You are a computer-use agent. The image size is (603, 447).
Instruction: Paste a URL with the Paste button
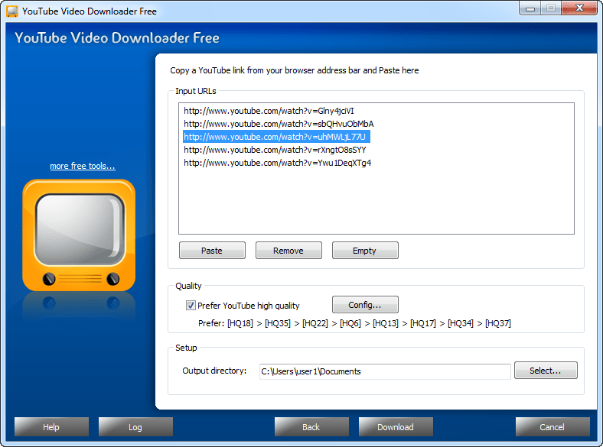click(x=212, y=251)
